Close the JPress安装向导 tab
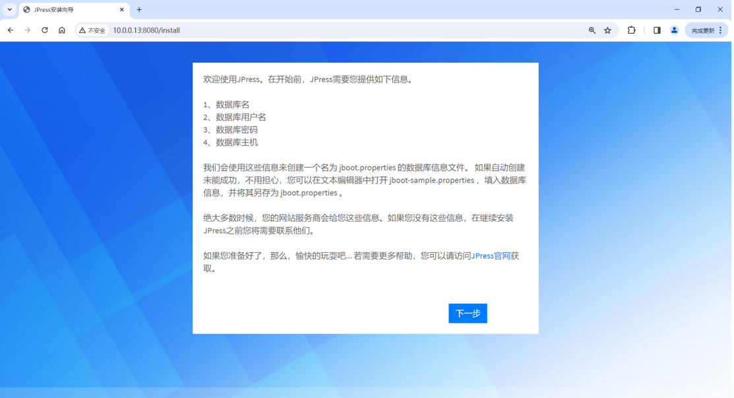The width and height of the screenshot is (734, 398). (122, 9)
